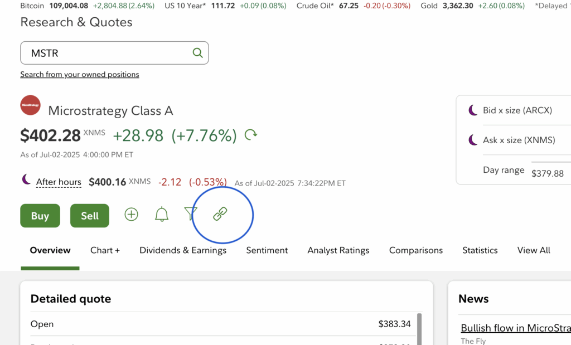Click the filter funnel icon
The height and width of the screenshot is (345, 571).
[191, 213]
